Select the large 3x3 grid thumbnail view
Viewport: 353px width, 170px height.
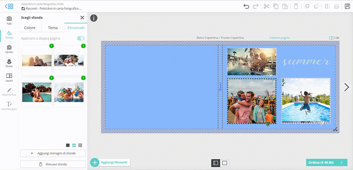[x=80, y=145]
